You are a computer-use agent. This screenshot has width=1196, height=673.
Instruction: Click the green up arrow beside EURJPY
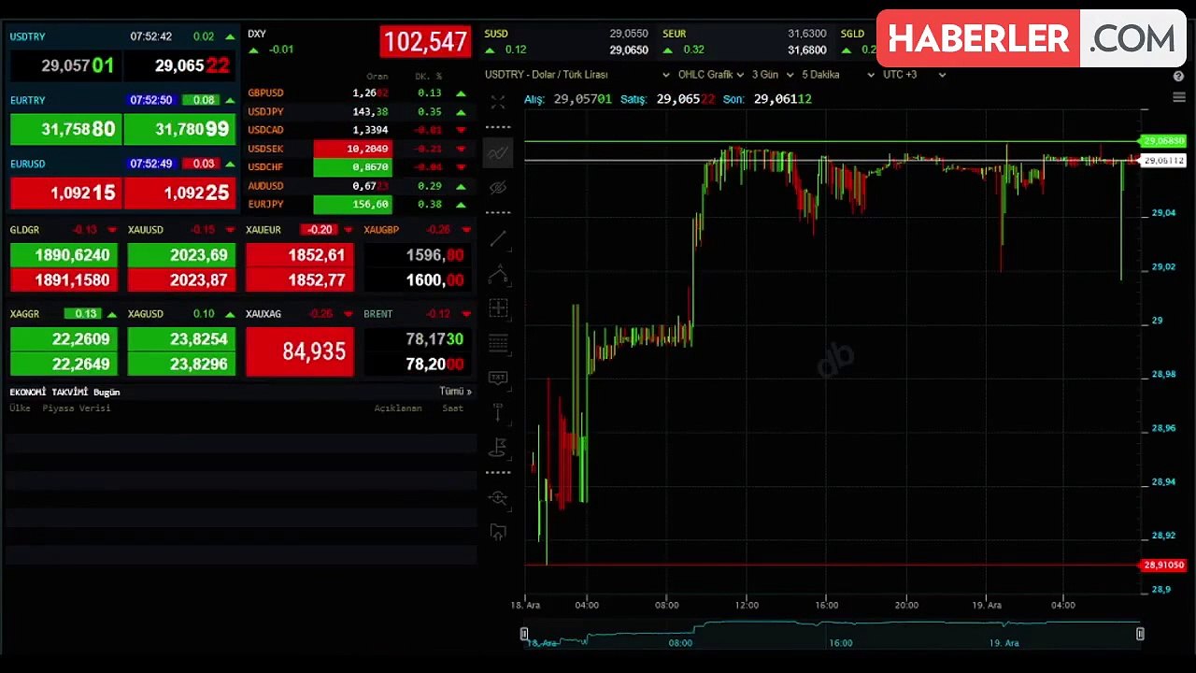[461, 205]
